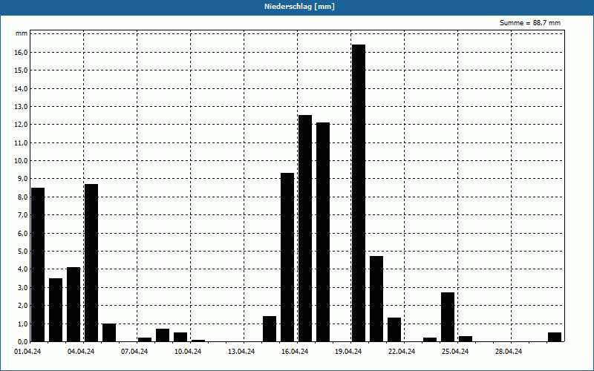Image resolution: width=594 pixels, height=371 pixels.
Task: Click the y-axis value "0,0"
Action: 23,341
